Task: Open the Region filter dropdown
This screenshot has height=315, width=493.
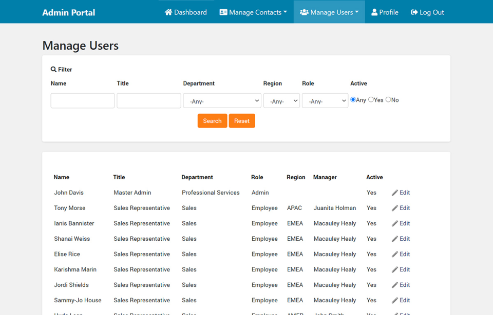Action: 281,101
